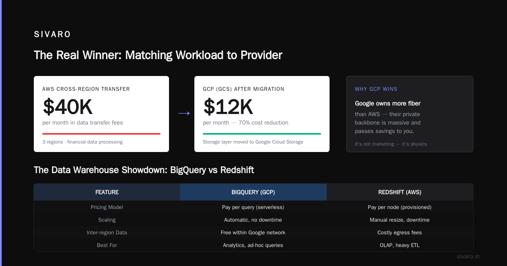507x266 pixels.
Task: Click the $12K figure
Action: 228,106
